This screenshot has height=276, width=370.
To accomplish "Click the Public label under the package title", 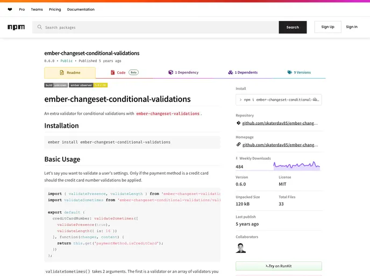I will coord(67,61).
